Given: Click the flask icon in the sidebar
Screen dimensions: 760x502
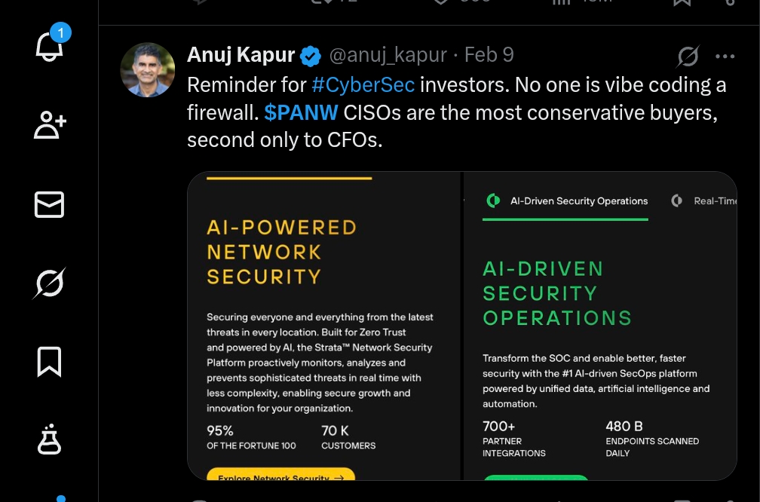Looking at the screenshot, I should (50, 439).
